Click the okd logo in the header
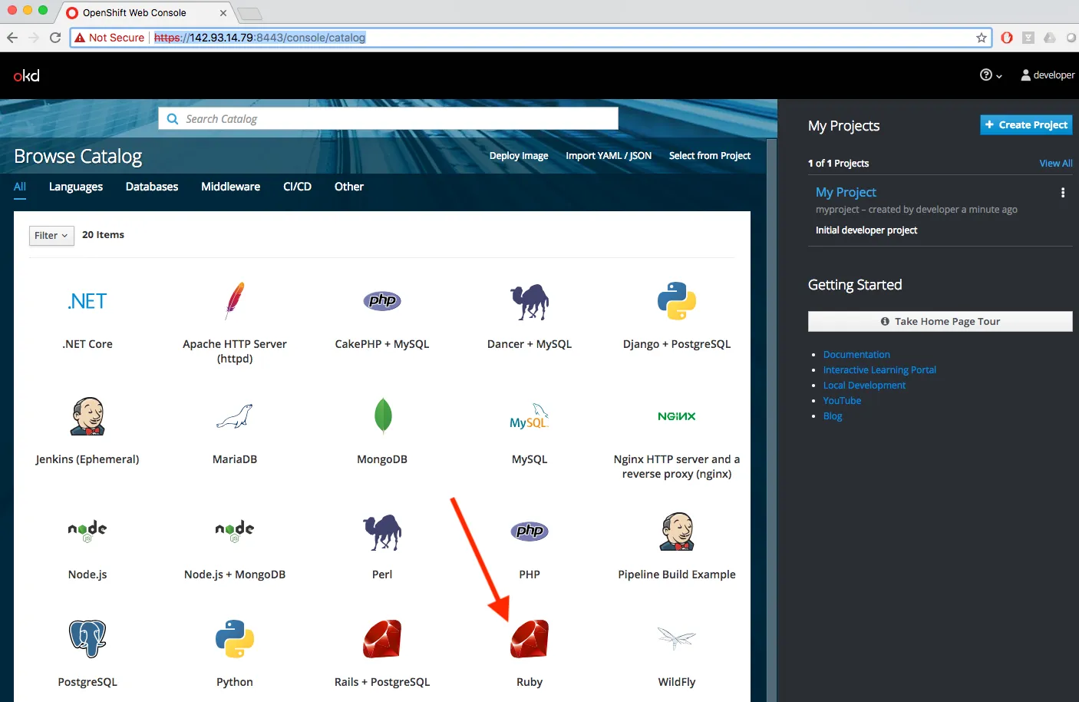 (x=27, y=75)
